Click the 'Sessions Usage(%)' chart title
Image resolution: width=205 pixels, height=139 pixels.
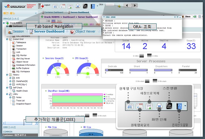tap(54, 58)
